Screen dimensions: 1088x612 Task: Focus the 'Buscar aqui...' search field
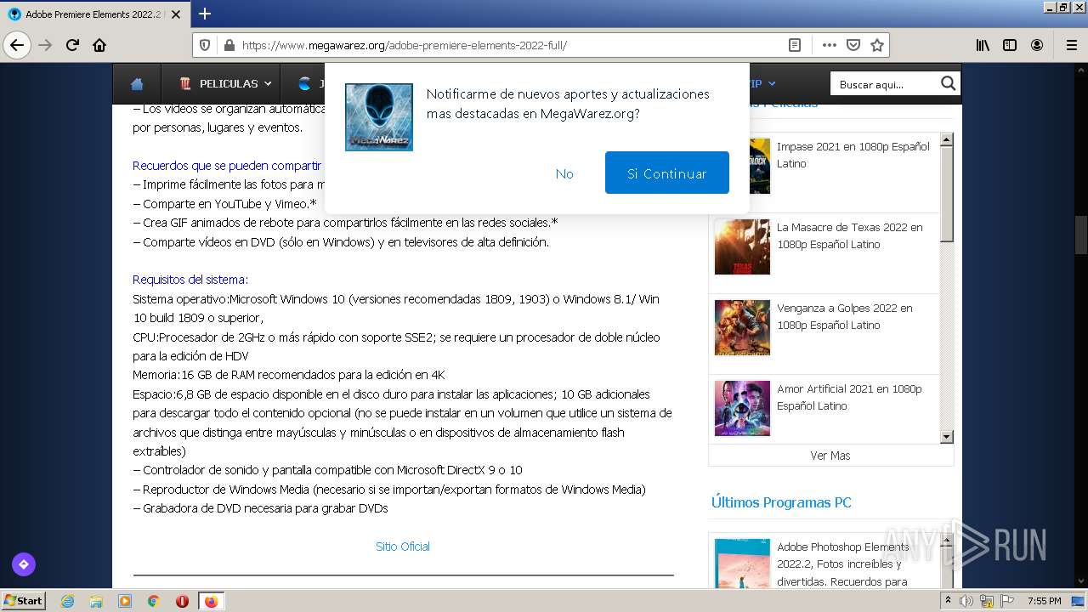click(x=886, y=84)
